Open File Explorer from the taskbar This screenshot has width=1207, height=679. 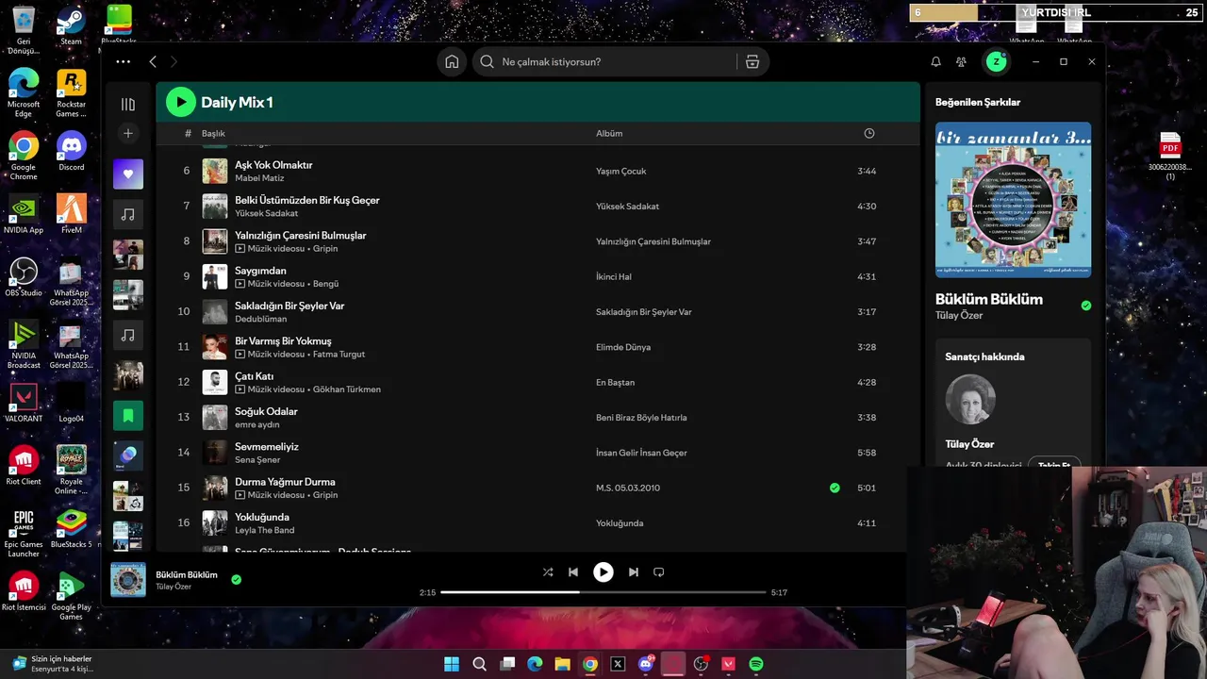(x=562, y=664)
